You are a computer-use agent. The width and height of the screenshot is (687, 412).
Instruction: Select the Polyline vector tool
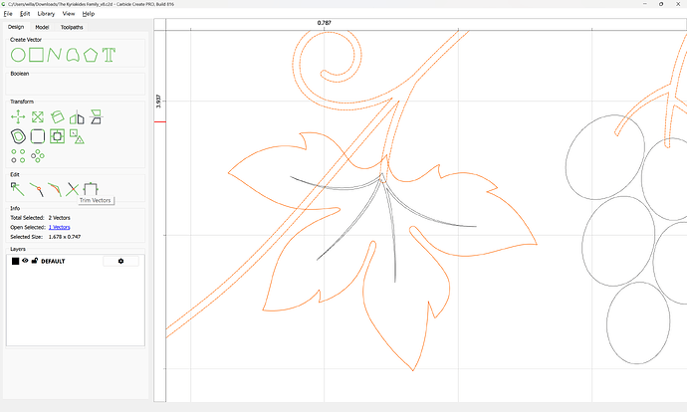(x=54, y=55)
